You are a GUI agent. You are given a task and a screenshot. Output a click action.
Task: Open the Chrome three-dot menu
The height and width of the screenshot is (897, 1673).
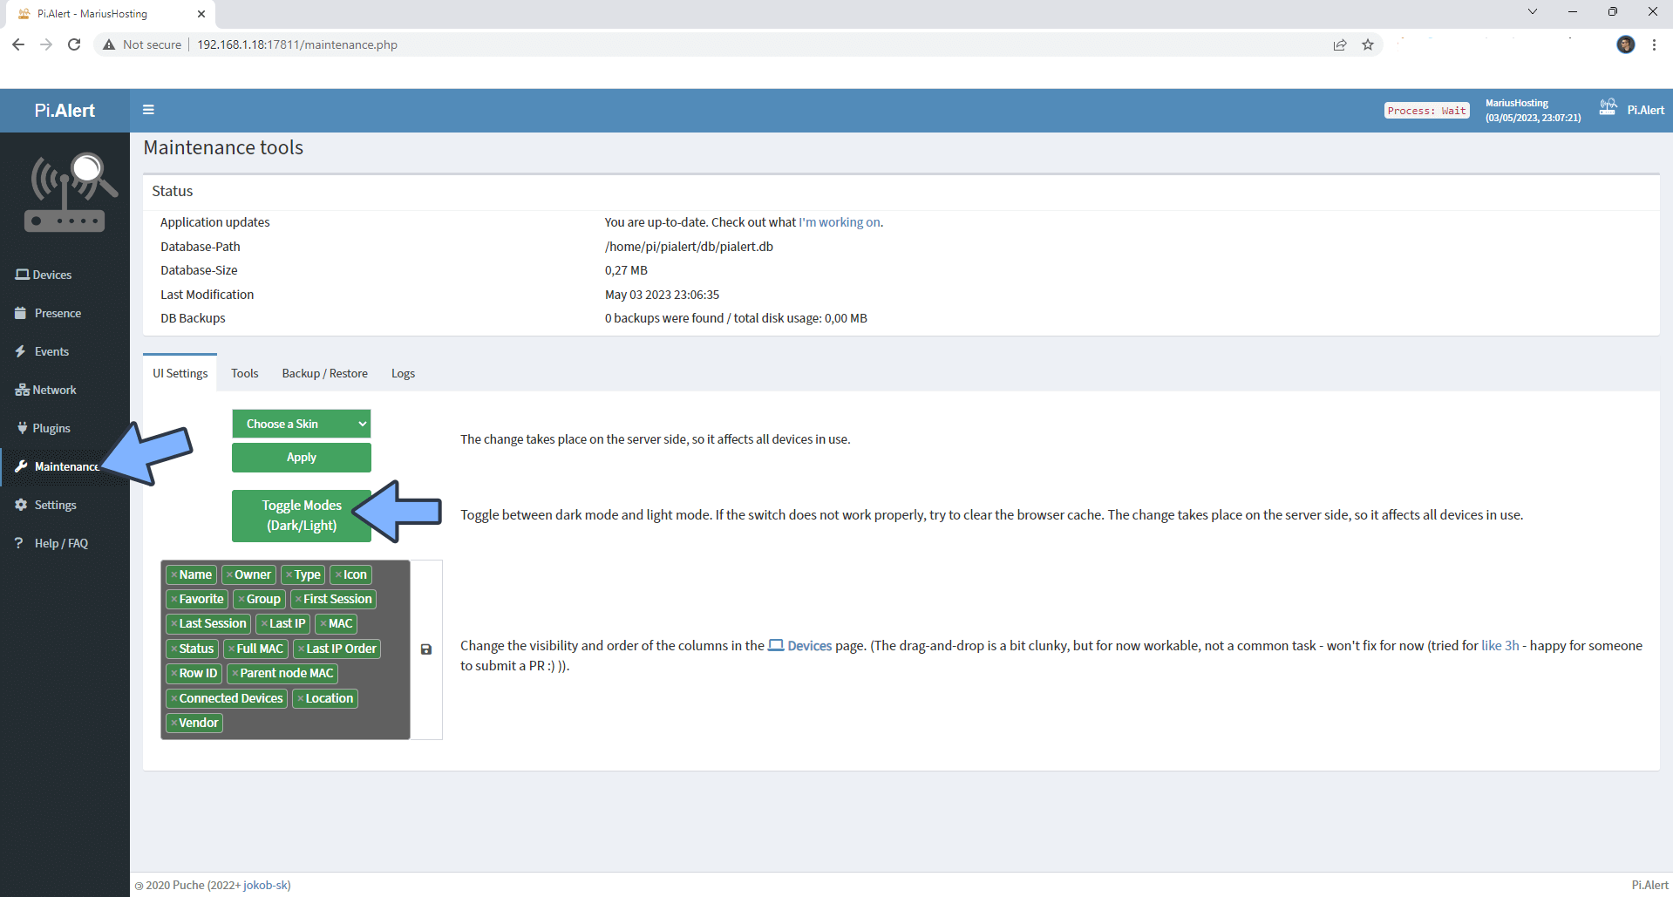pyautogui.click(x=1654, y=44)
